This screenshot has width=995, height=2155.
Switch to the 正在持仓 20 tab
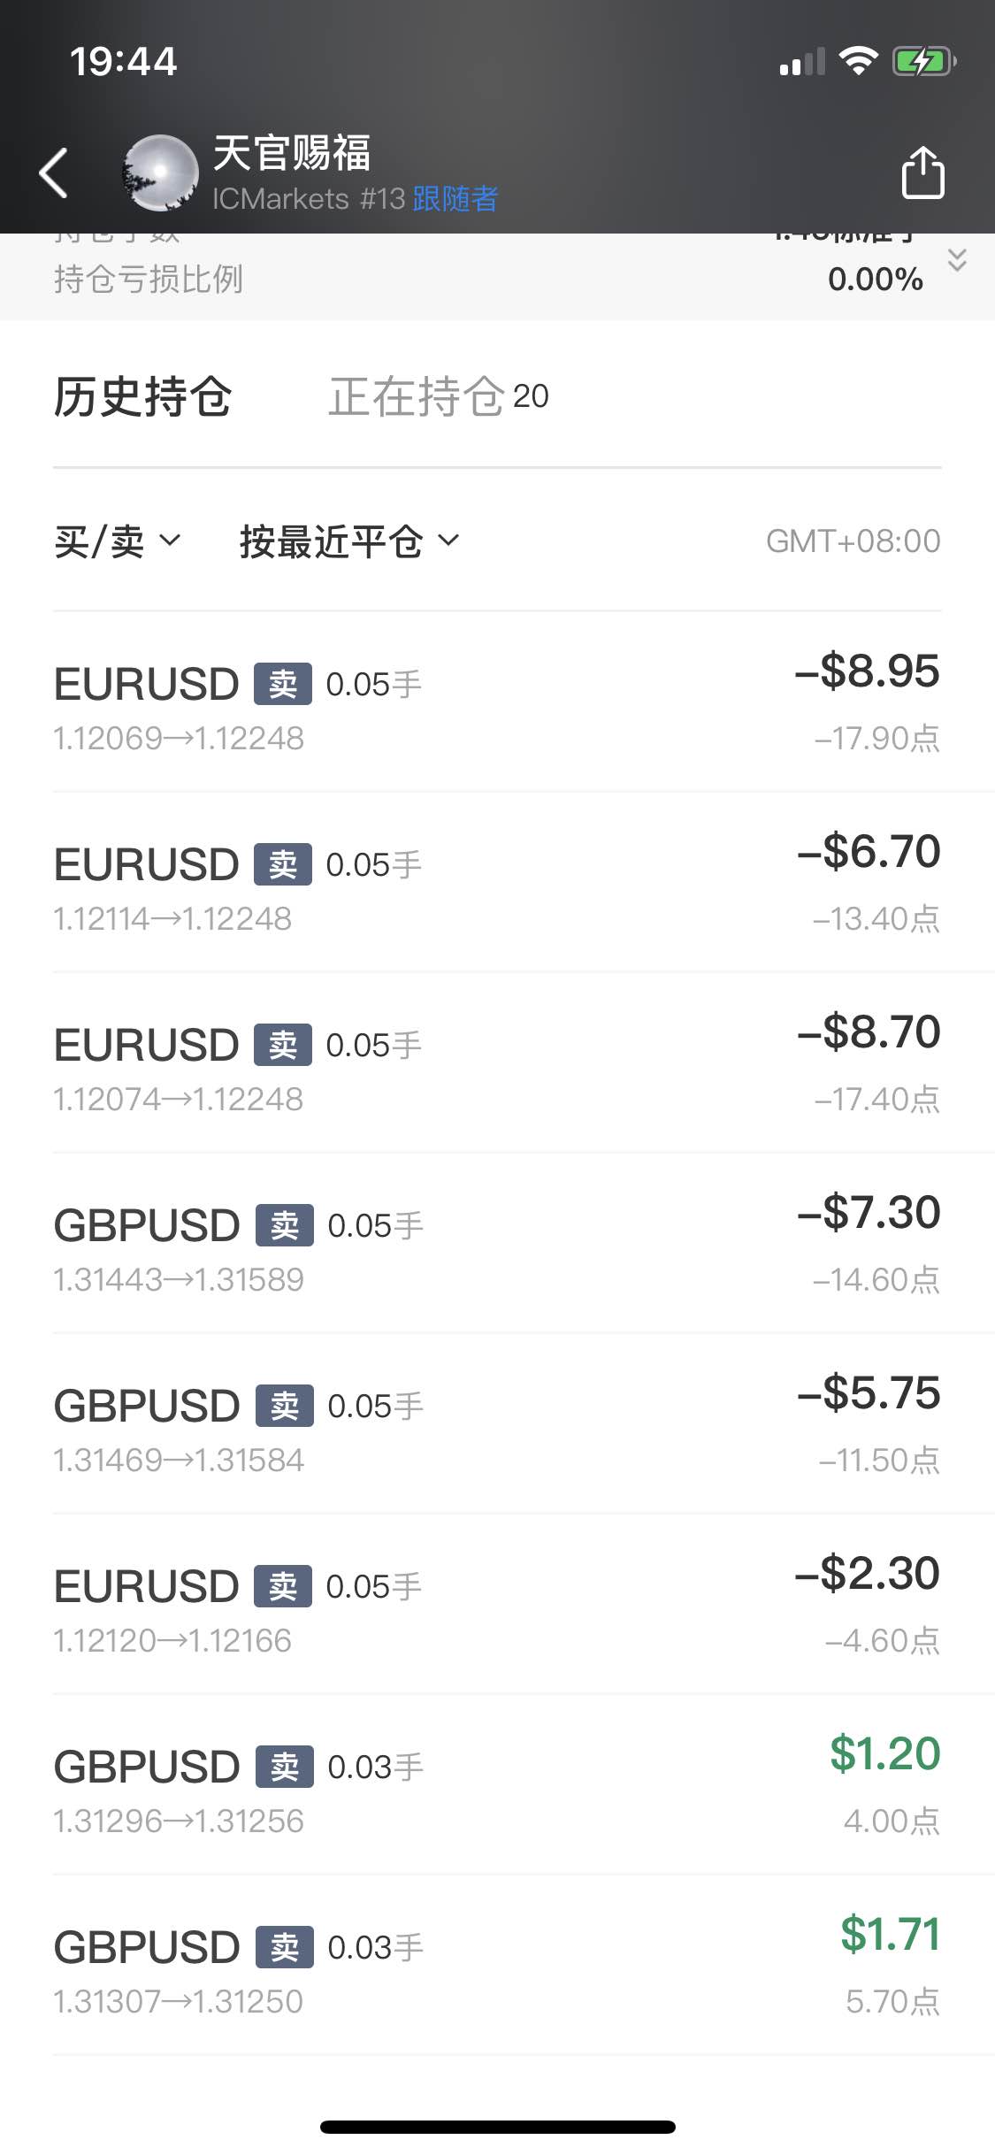(x=439, y=396)
